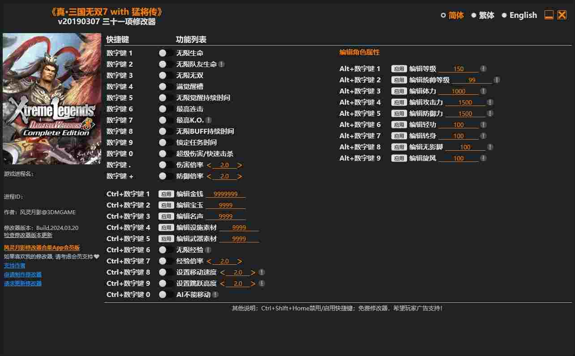
Task: Click info icon next to 编辑无影脚
Action: click(490, 147)
